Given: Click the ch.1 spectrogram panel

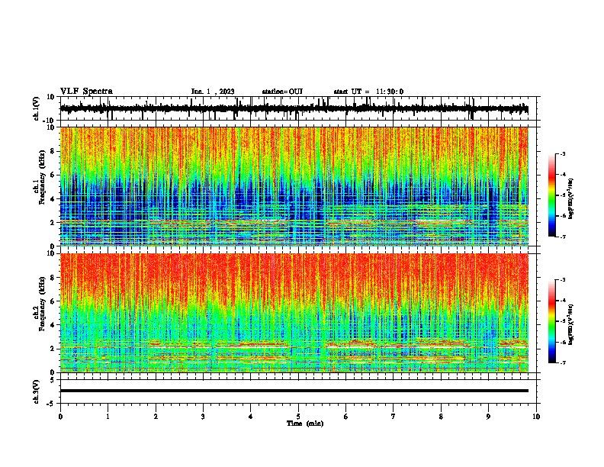Looking at the screenshot, I should tap(294, 186).
